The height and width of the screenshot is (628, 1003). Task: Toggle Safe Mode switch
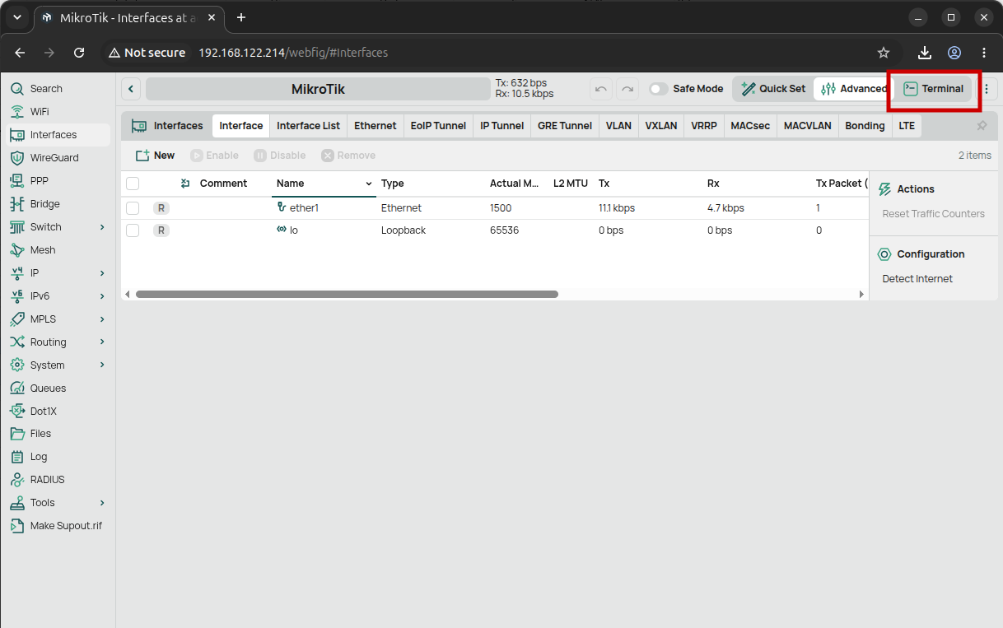click(x=658, y=89)
